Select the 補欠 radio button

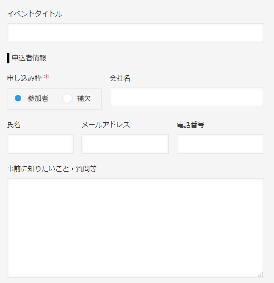67,98
